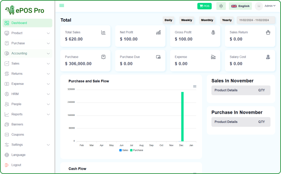Expand the Accounting sidebar submenu
Screen dimensions: 281x174
[x=27, y=54]
